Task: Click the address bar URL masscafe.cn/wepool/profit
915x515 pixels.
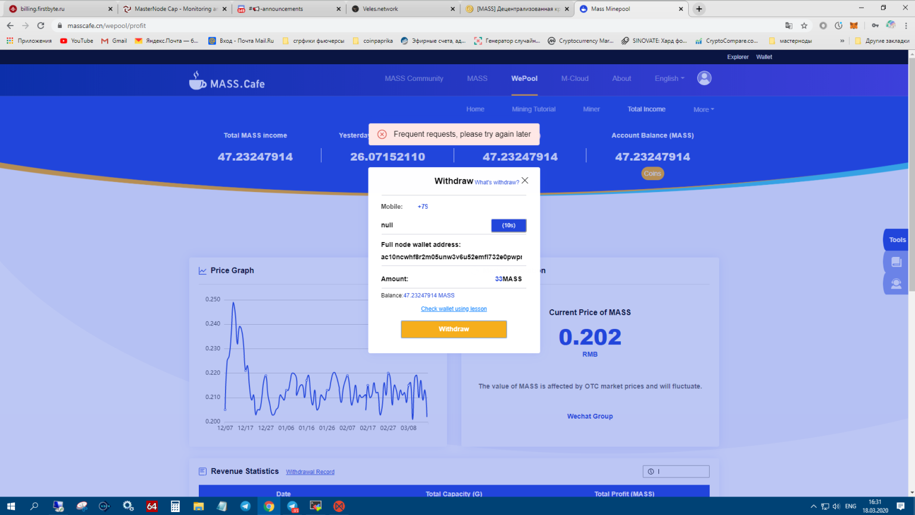Action: pyautogui.click(x=107, y=26)
